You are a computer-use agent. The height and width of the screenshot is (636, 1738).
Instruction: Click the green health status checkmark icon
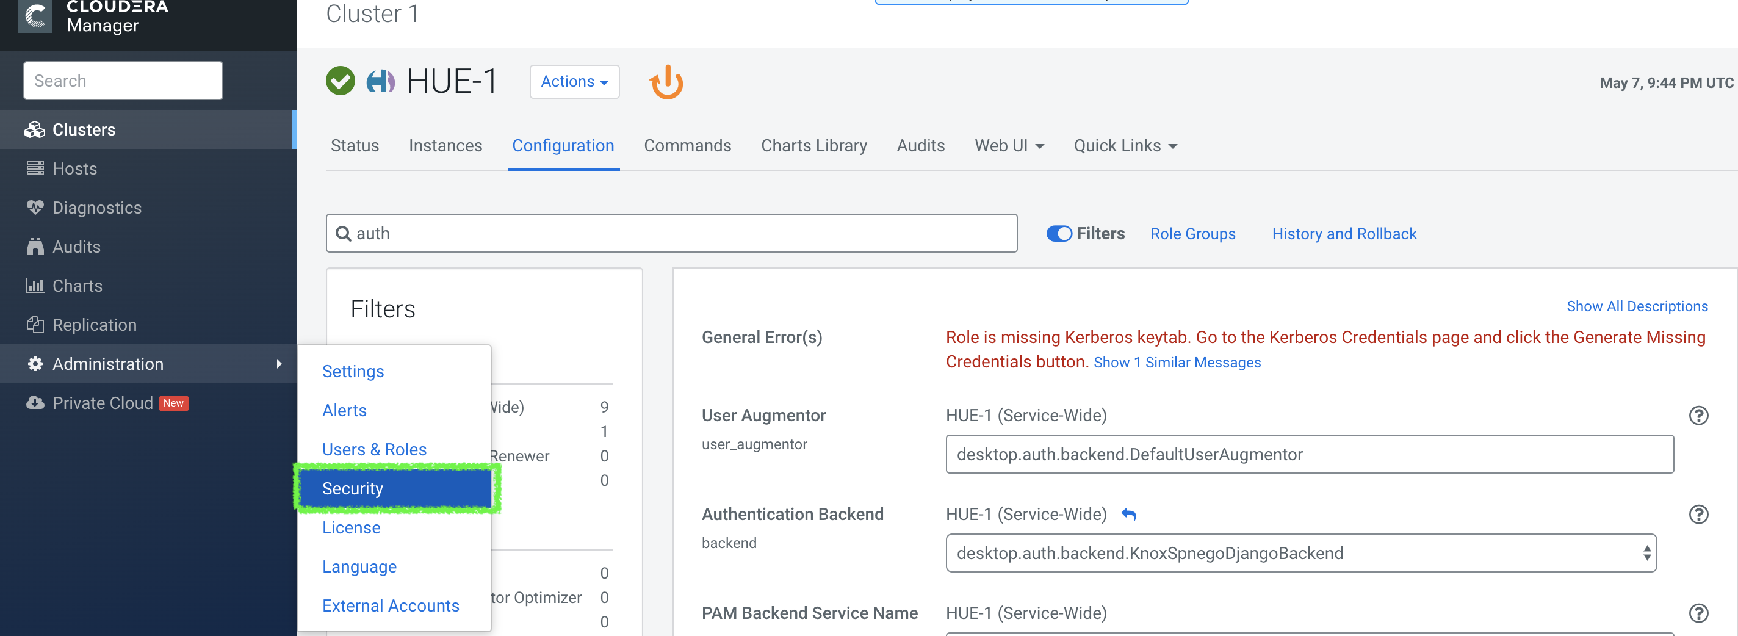coord(341,81)
